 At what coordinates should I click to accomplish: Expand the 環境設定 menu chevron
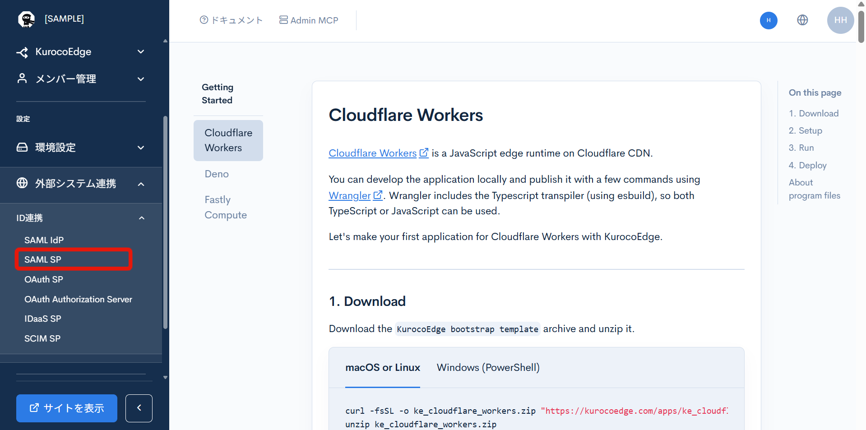pos(141,148)
